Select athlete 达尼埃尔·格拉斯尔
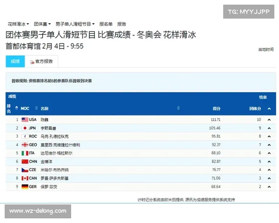Viewport: 279px width, 223px height. (x=56, y=153)
